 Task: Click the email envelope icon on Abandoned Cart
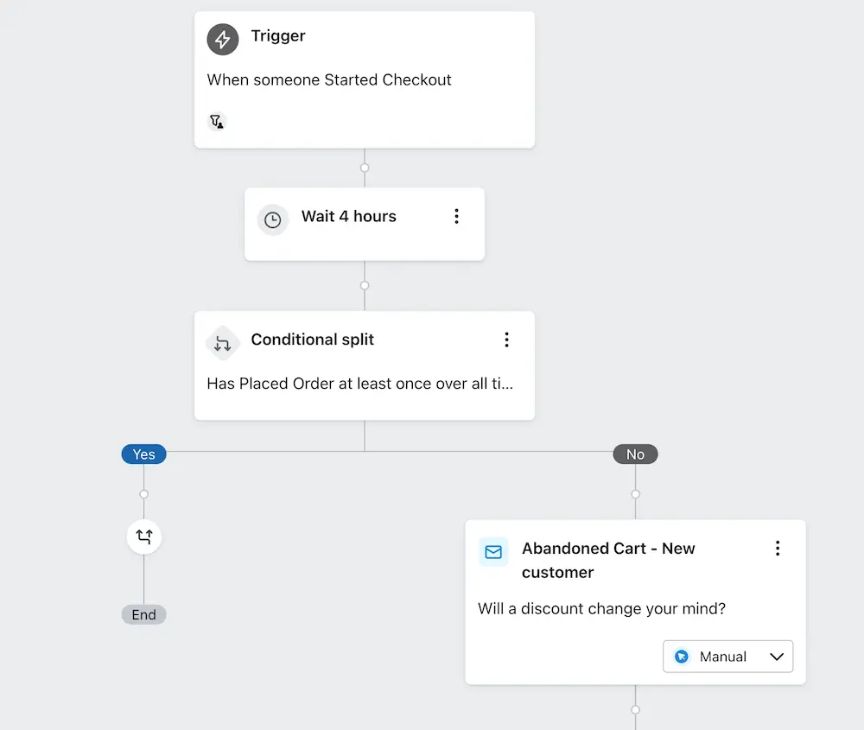(493, 551)
